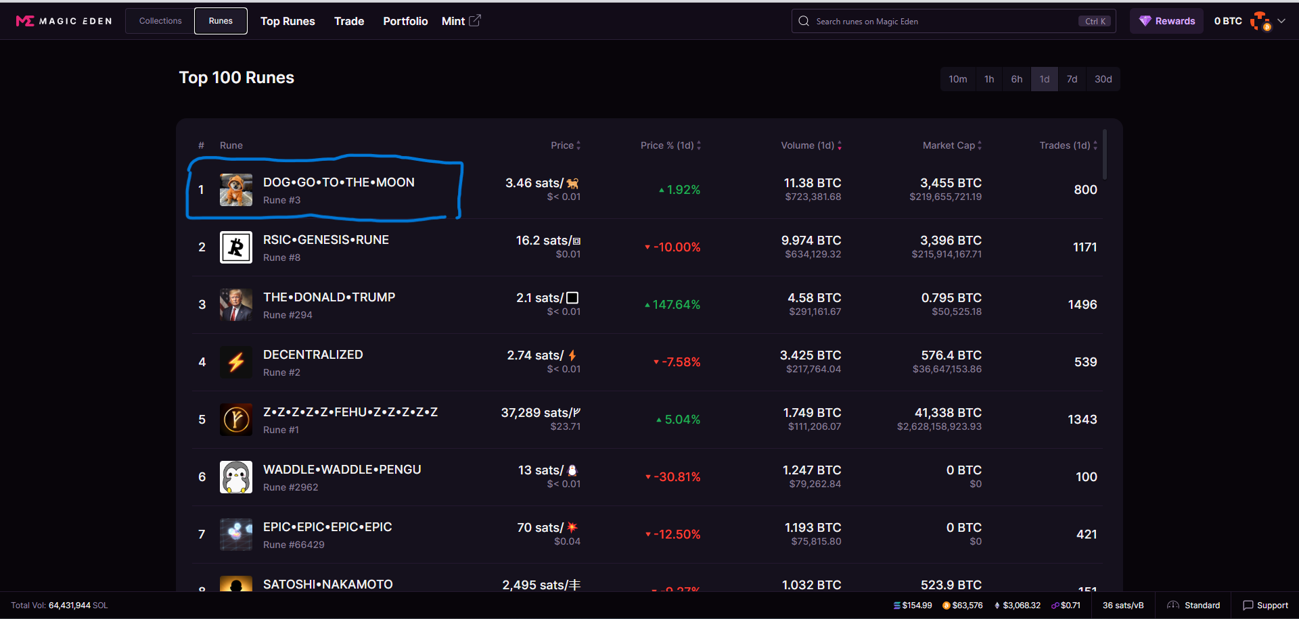Open the Trade menu item
This screenshot has width=1299, height=619.
point(349,21)
